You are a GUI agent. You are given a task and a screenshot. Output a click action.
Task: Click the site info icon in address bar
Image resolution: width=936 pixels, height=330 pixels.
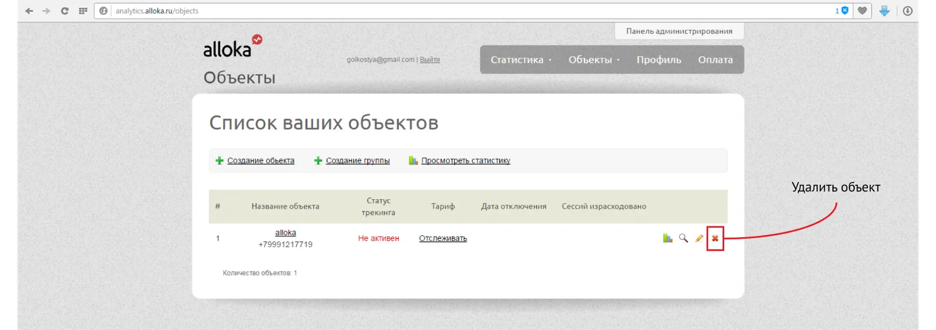pyautogui.click(x=104, y=11)
